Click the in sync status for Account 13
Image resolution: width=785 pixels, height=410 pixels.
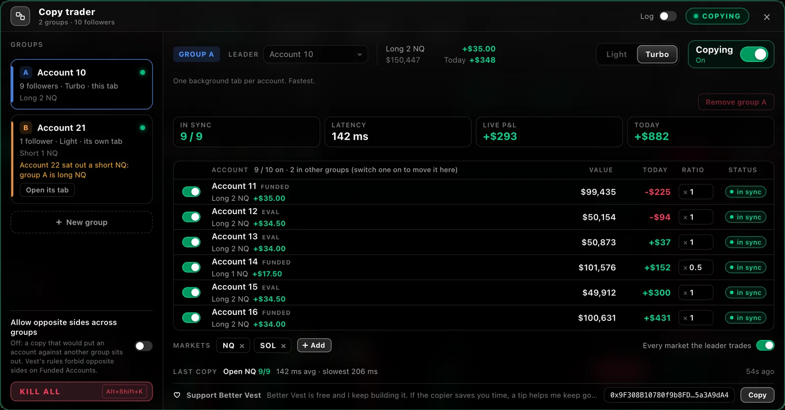[746, 242]
